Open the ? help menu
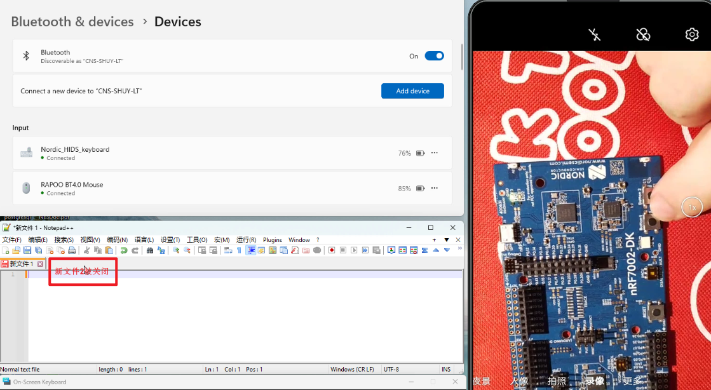 click(x=318, y=240)
